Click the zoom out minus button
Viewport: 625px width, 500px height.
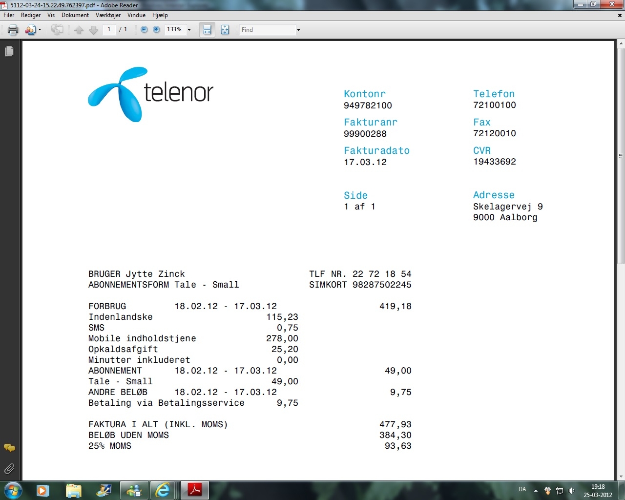point(144,30)
